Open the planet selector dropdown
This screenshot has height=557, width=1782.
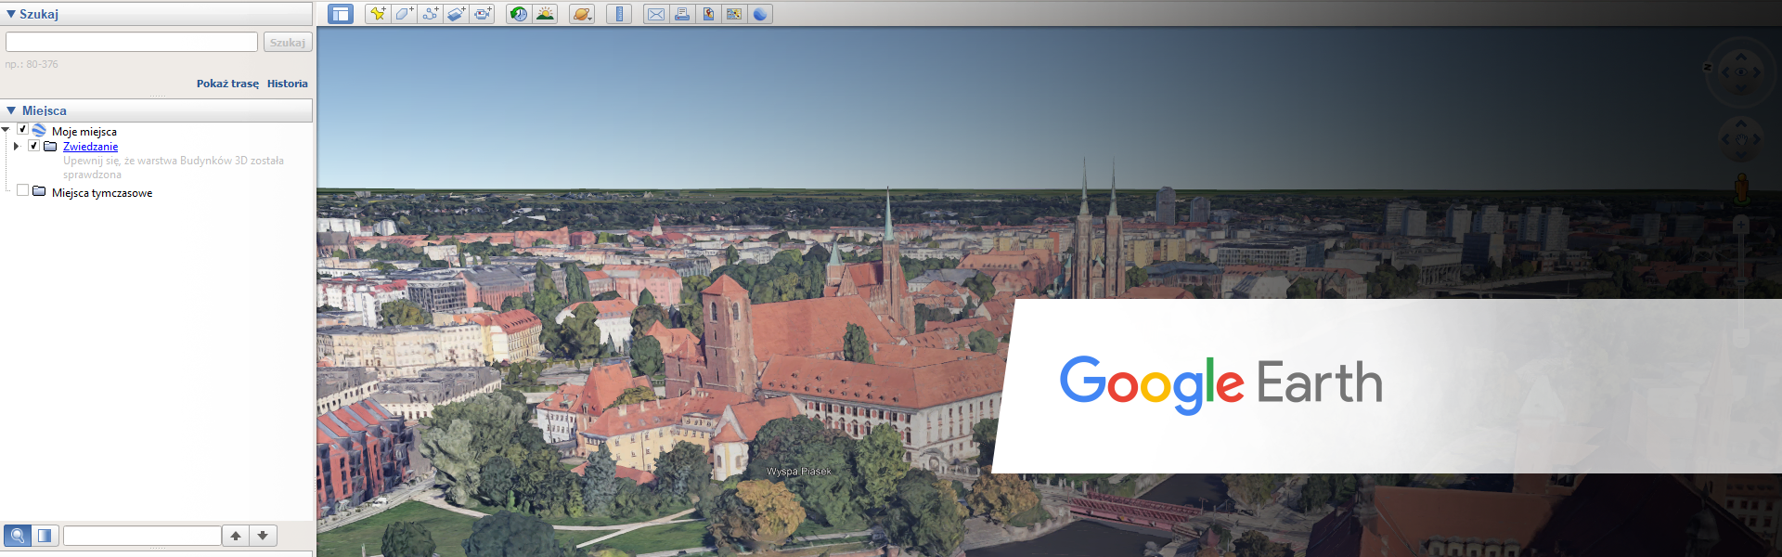pyautogui.click(x=582, y=14)
